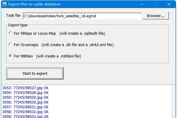
Task: Click log line 3053: 77245/98527.jpg OK
Action: pyautogui.click(x=25, y=88)
